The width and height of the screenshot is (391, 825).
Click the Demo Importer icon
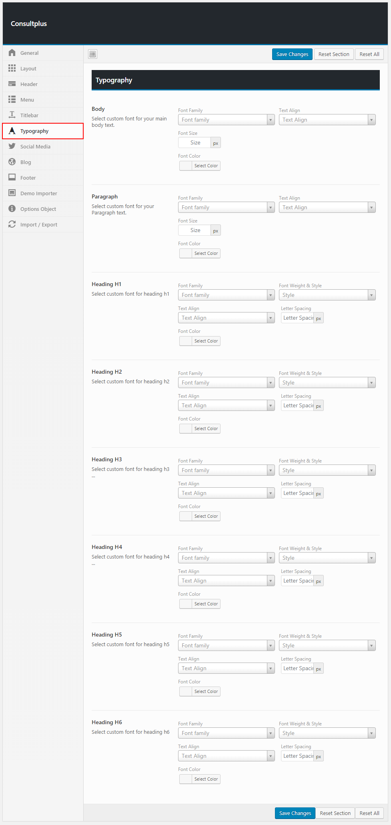click(x=12, y=193)
